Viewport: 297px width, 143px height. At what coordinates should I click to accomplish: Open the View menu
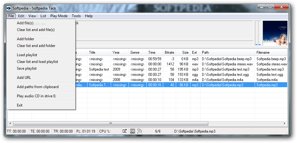tap(32, 16)
